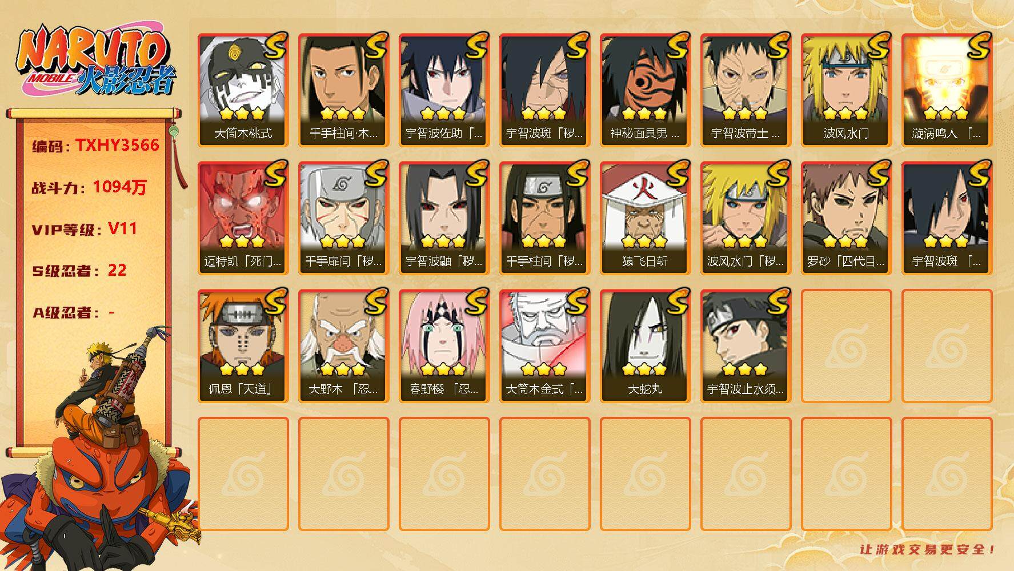Click the empty slot right of 宇智波止水须 card
This screenshot has width=1014, height=571.
(846, 345)
